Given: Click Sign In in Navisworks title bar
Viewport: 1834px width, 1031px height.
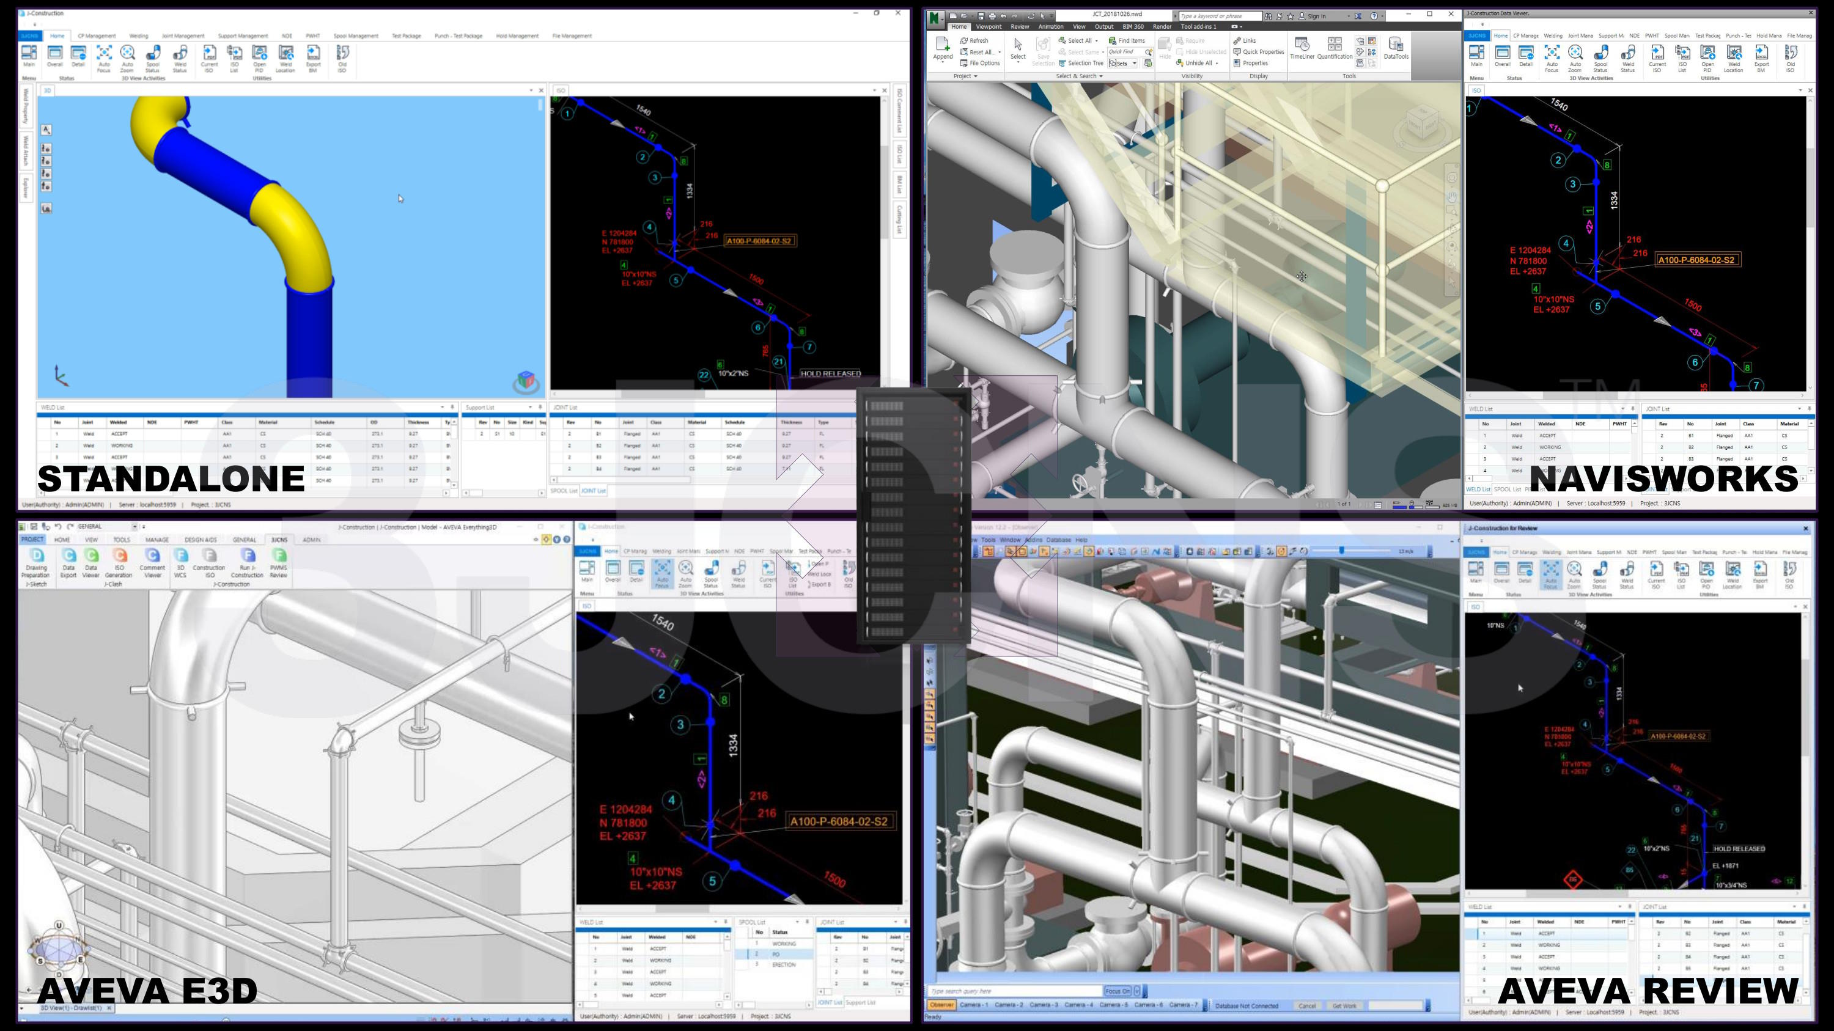Looking at the screenshot, I should coord(1312,16).
